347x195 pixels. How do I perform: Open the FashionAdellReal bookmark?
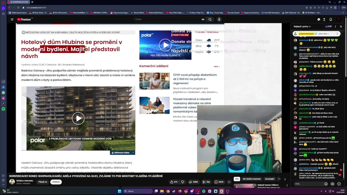pos(79,13)
